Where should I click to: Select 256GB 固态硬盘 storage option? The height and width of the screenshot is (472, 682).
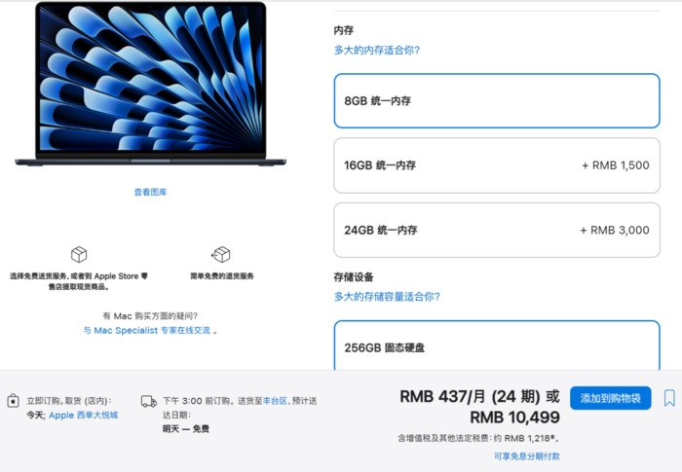[x=497, y=345]
